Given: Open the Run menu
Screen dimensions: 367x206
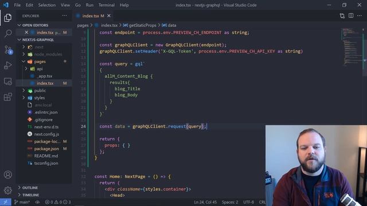Looking at the screenshot, I should [89, 5].
